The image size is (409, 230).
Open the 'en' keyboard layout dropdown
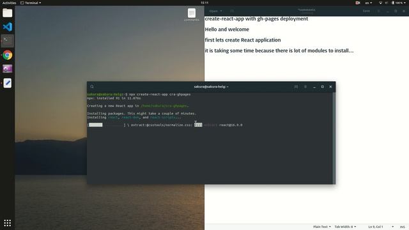coord(369,3)
